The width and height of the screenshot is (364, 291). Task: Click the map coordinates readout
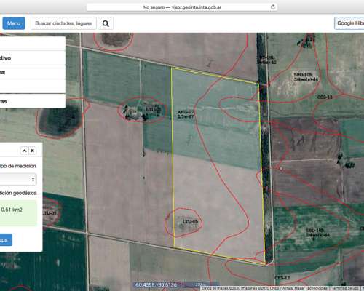pos(156,284)
